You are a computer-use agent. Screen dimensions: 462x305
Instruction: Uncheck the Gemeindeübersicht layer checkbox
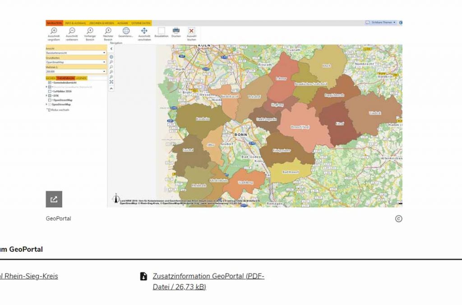50,82
